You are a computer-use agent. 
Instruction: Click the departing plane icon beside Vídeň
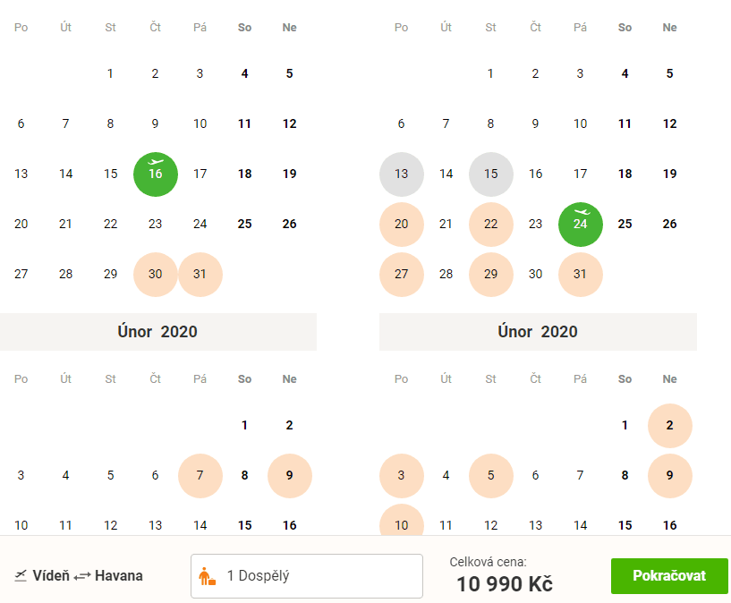[x=21, y=576]
